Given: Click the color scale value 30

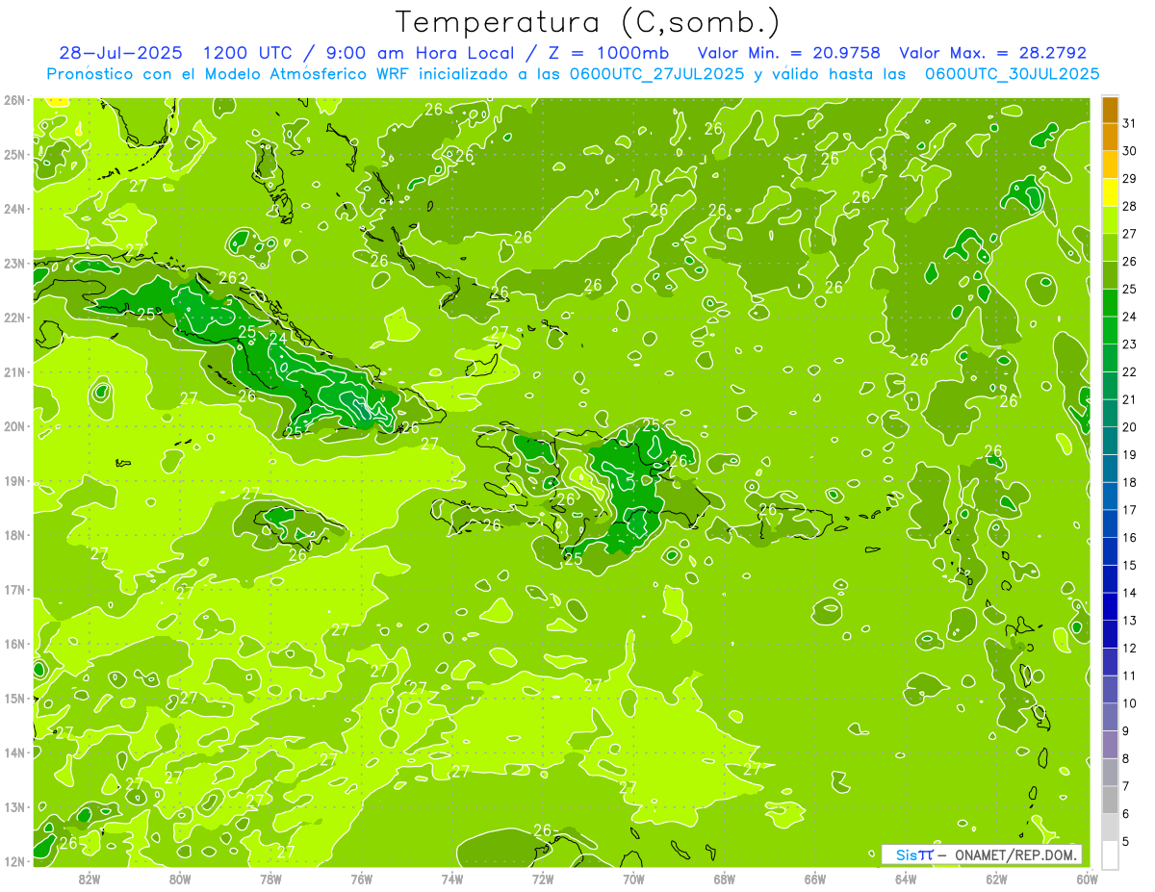Looking at the screenshot, I should click(x=1129, y=151).
